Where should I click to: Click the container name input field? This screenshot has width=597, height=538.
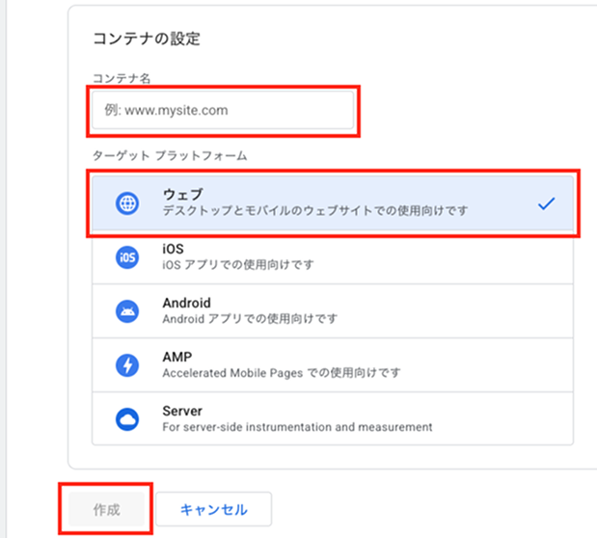223,110
